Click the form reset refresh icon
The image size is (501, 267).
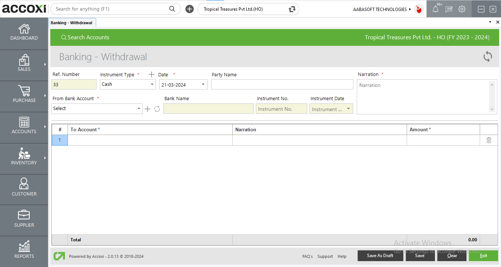point(487,57)
